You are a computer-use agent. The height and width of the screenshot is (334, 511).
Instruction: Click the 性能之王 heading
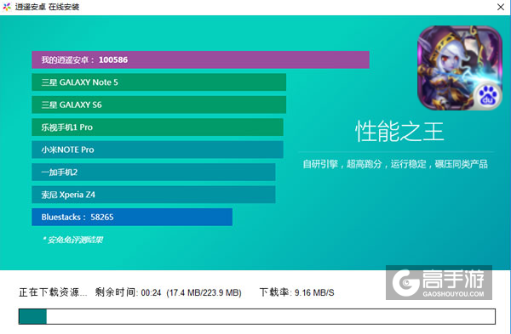coord(399,132)
